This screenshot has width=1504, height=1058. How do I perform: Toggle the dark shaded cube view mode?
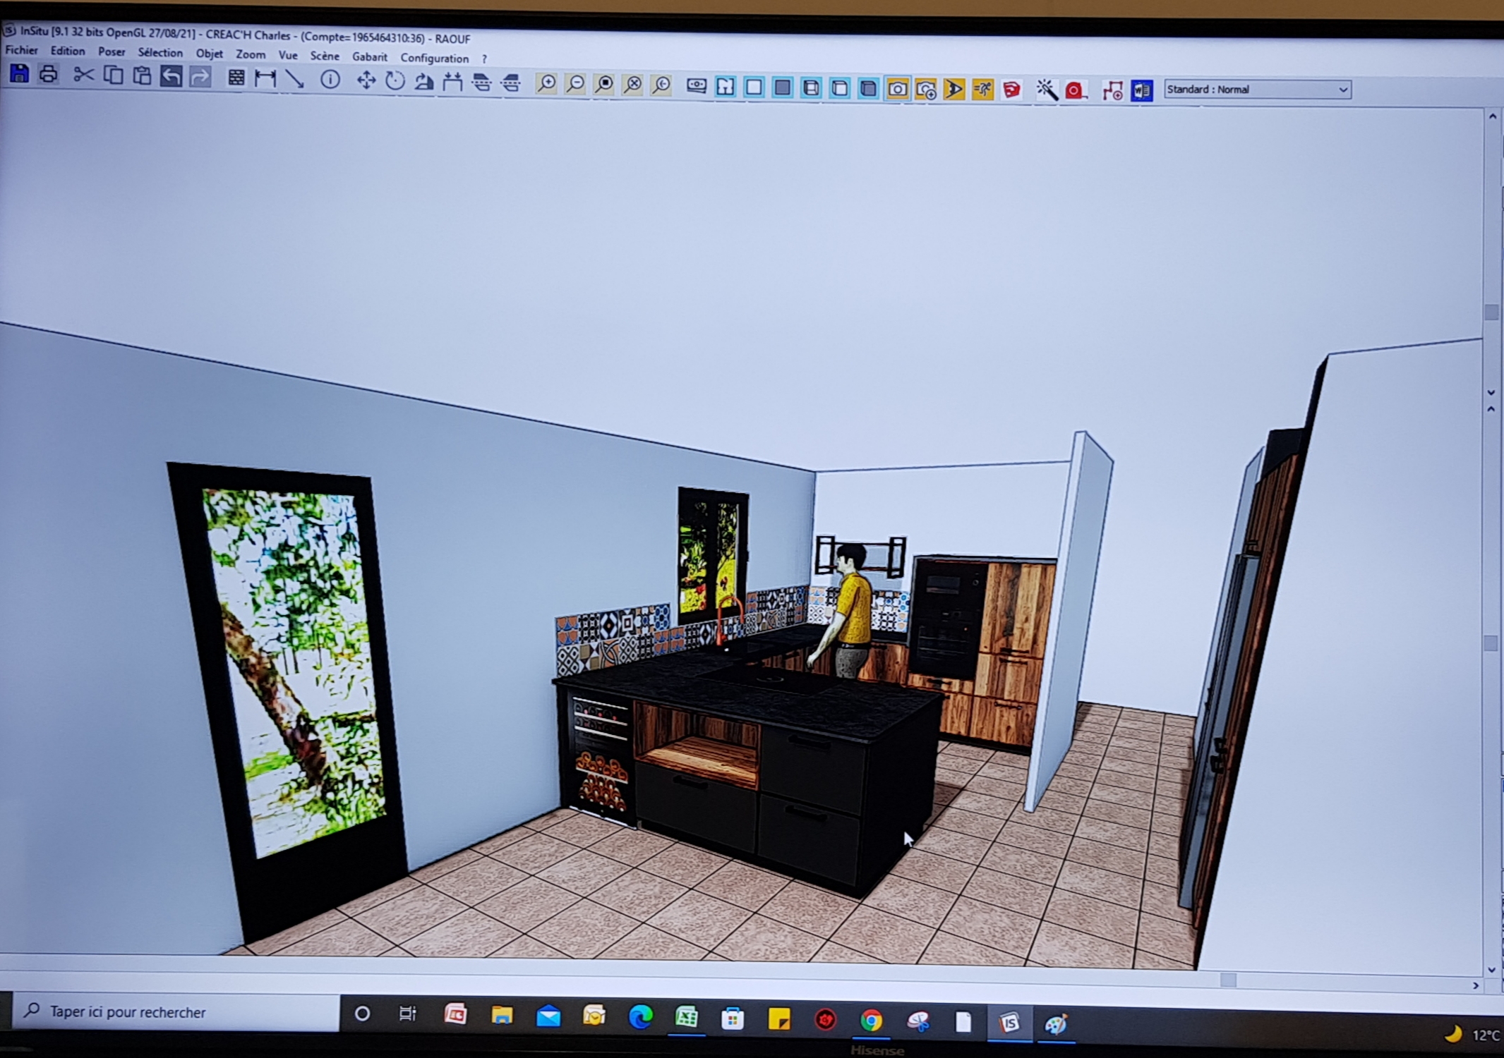point(868,89)
